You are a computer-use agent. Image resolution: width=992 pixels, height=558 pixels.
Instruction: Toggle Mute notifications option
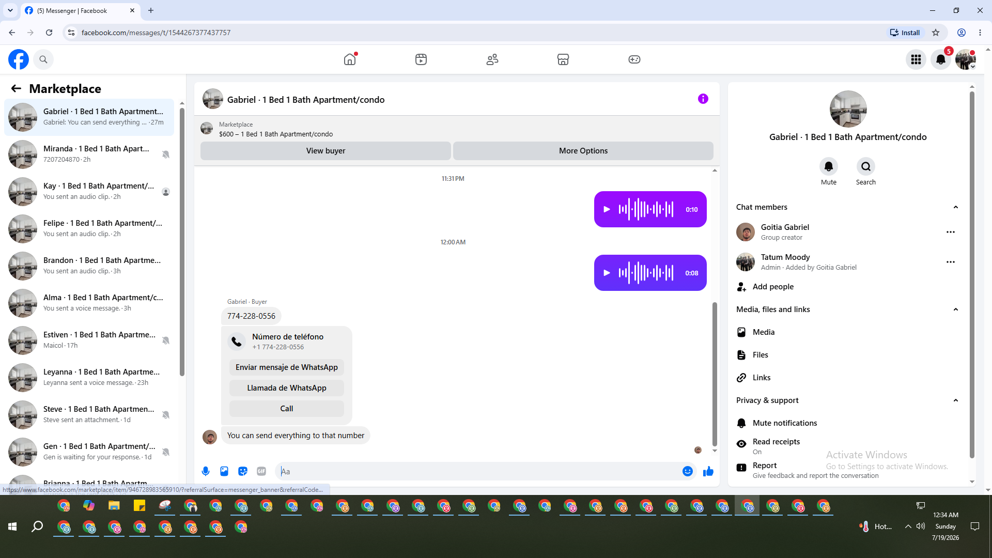[x=847, y=423]
